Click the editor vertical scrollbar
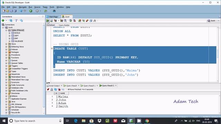The width and height of the screenshot is (221, 124). click(x=218, y=54)
